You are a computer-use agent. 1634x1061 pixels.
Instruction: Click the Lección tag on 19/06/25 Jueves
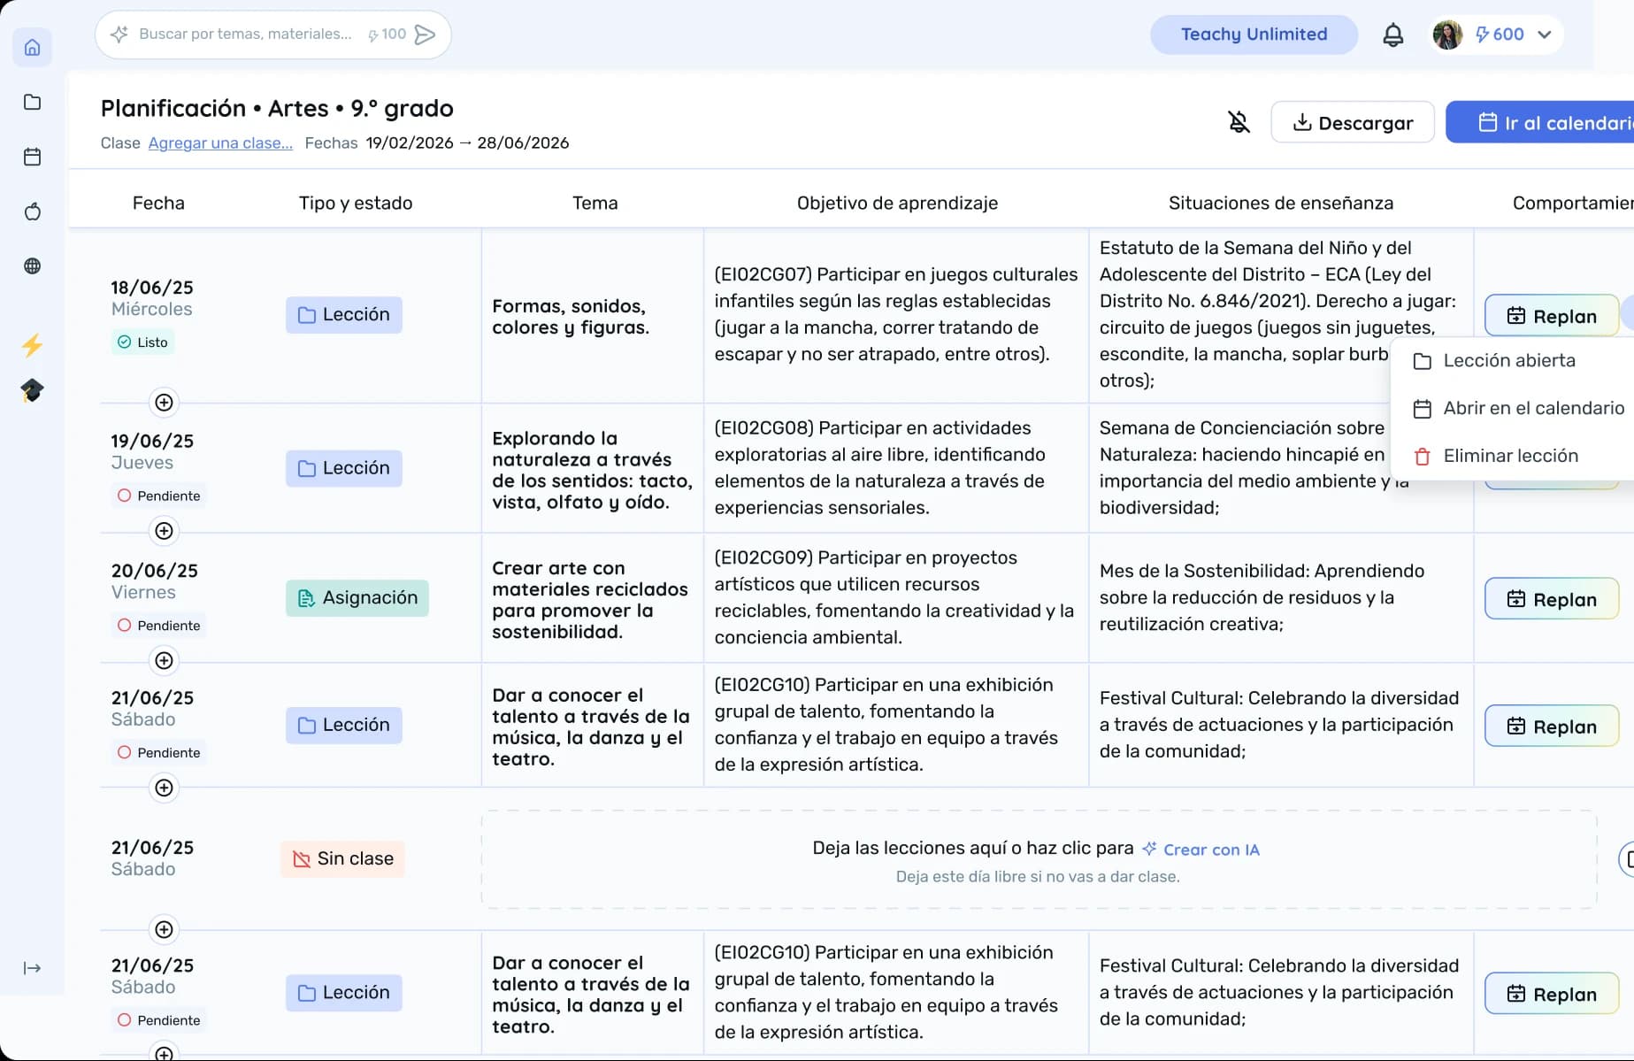coord(343,468)
